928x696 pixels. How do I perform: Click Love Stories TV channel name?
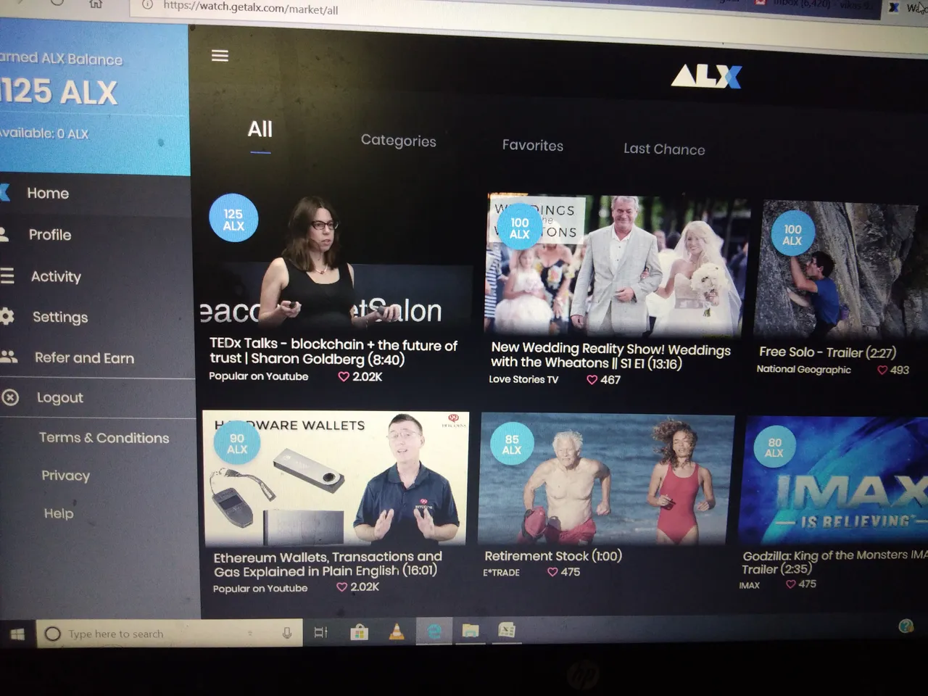point(523,379)
